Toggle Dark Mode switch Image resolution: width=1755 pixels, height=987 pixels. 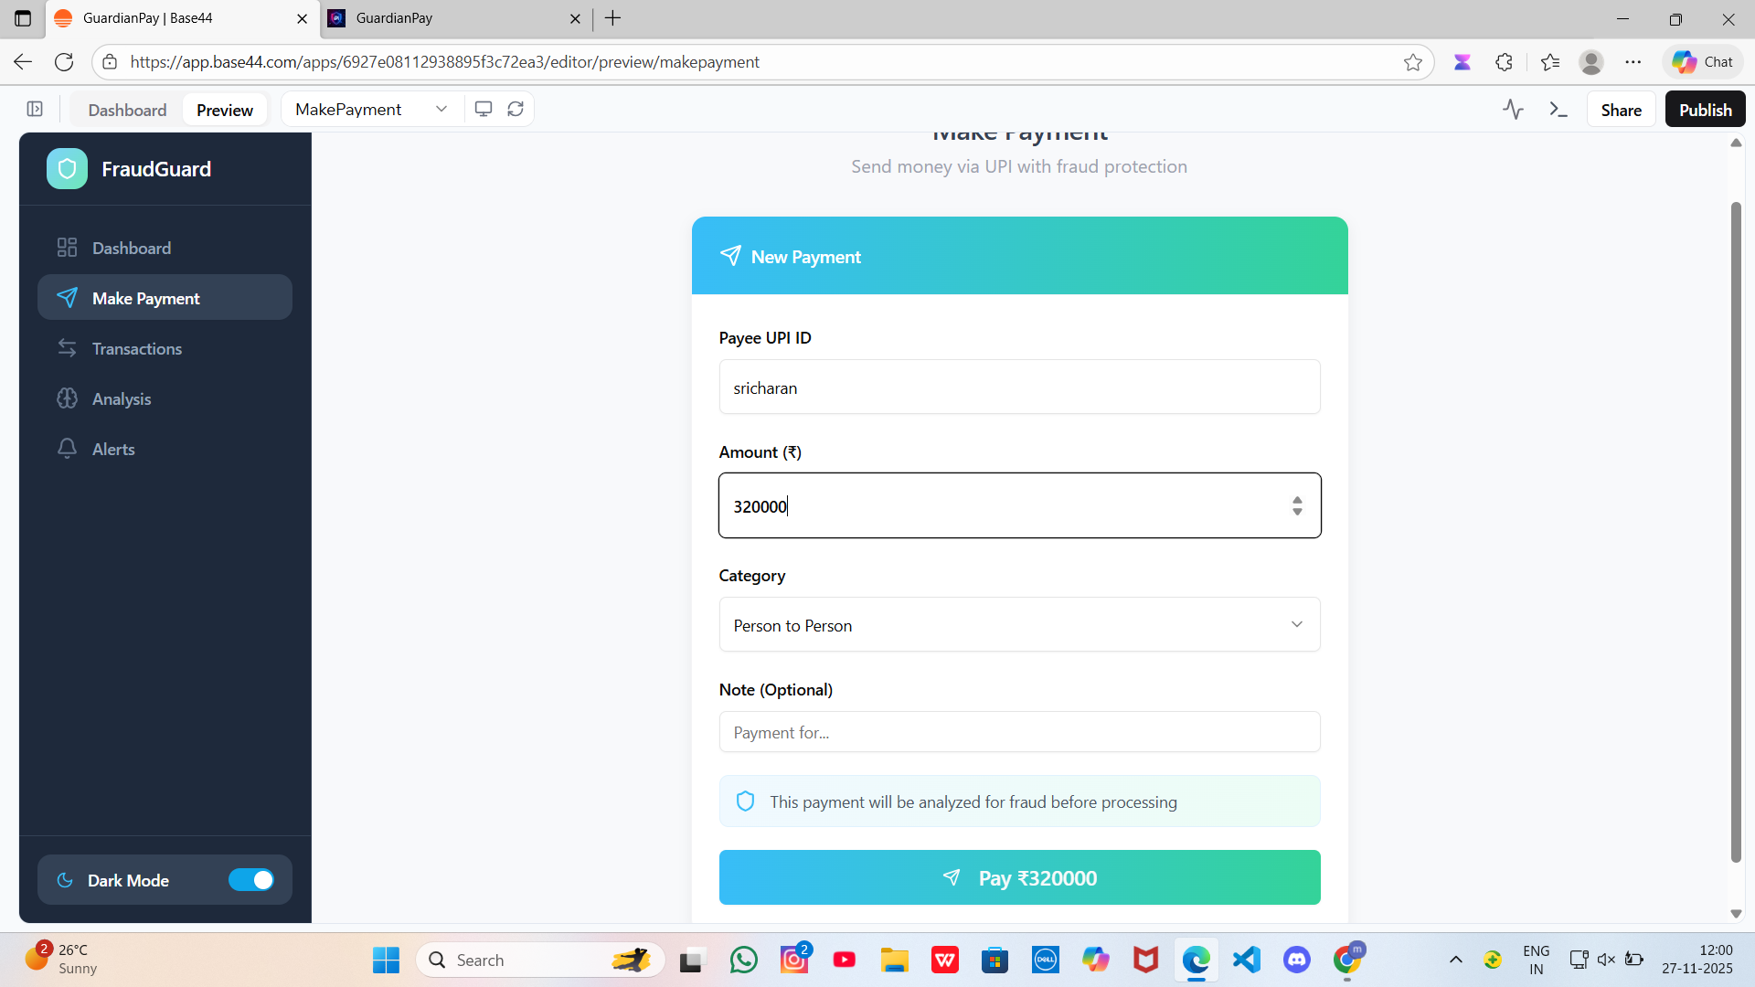251,879
